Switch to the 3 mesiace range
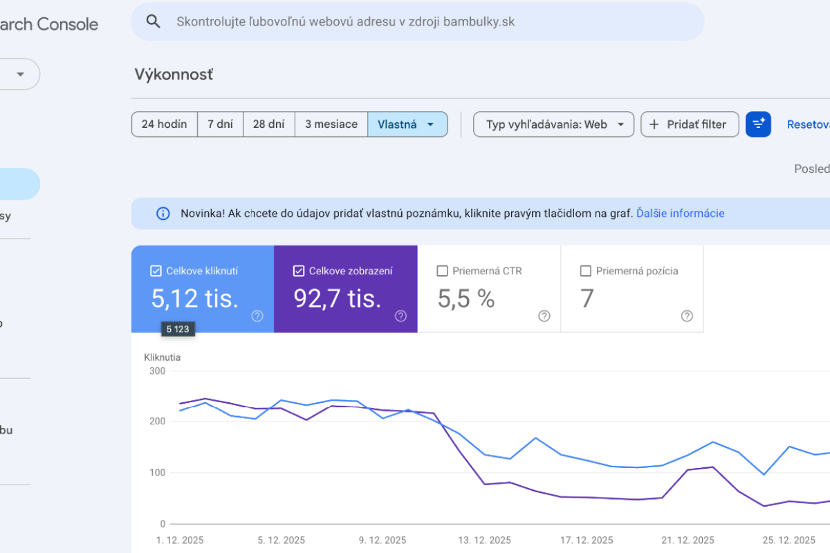The height and width of the screenshot is (553, 830). 331,124
